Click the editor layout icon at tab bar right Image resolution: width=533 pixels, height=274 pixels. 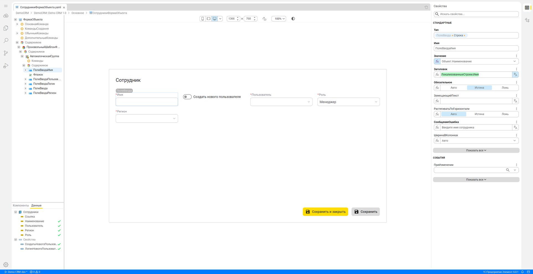(x=426, y=7)
